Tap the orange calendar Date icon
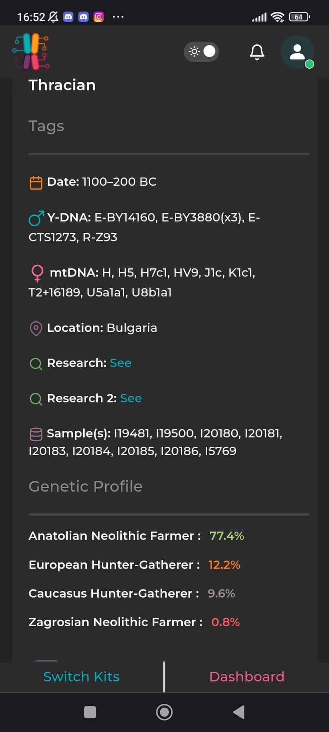This screenshot has height=732, width=329. [x=36, y=183]
